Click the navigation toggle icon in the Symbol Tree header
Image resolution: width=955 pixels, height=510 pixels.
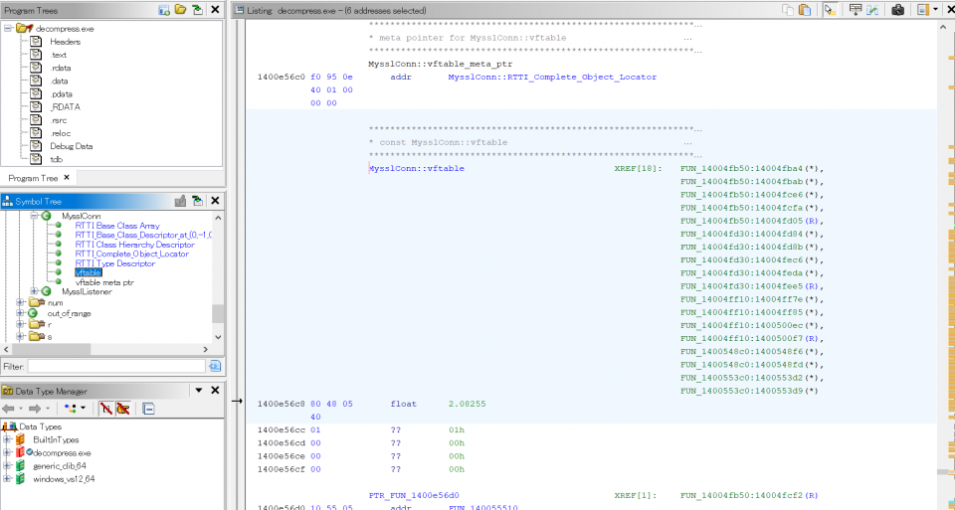click(197, 201)
